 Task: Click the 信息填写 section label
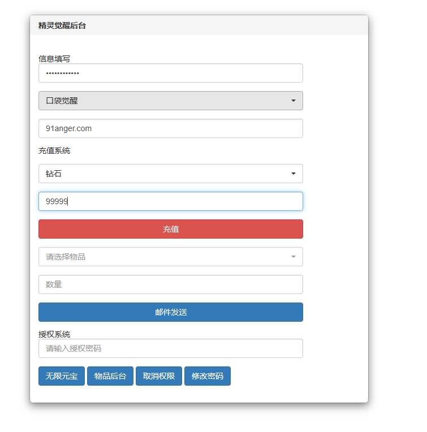pyautogui.click(x=54, y=59)
